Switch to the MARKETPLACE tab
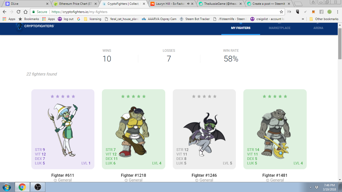Viewport: 342px width, 192px height. [x=279, y=28]
